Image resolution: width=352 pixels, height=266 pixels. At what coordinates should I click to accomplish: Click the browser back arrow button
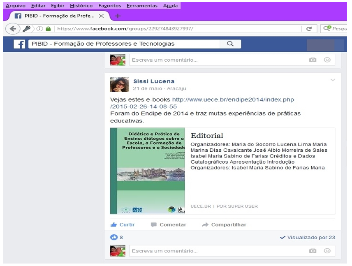[13, 29]
